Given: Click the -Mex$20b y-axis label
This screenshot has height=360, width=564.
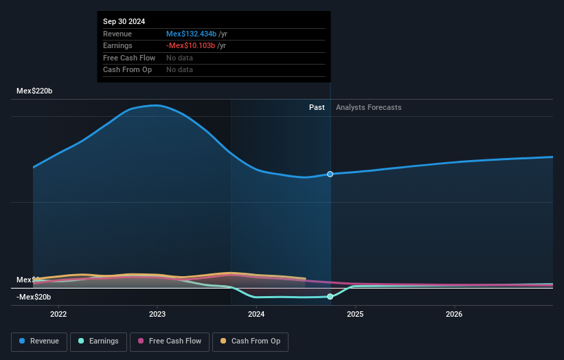Looking at the screenshot, I should point(34,297).
